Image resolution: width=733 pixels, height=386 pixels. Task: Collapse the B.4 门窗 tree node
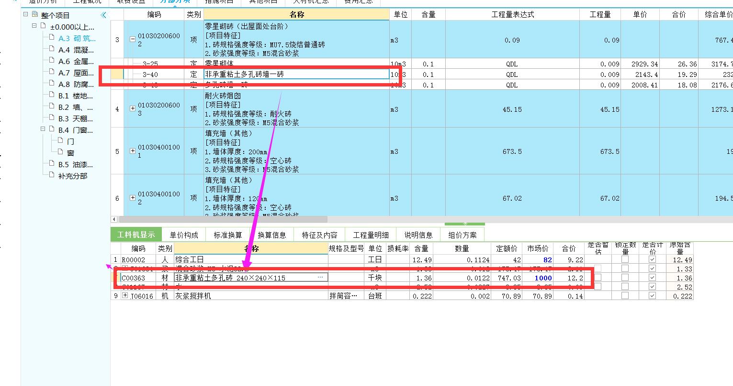coord(43,129)
